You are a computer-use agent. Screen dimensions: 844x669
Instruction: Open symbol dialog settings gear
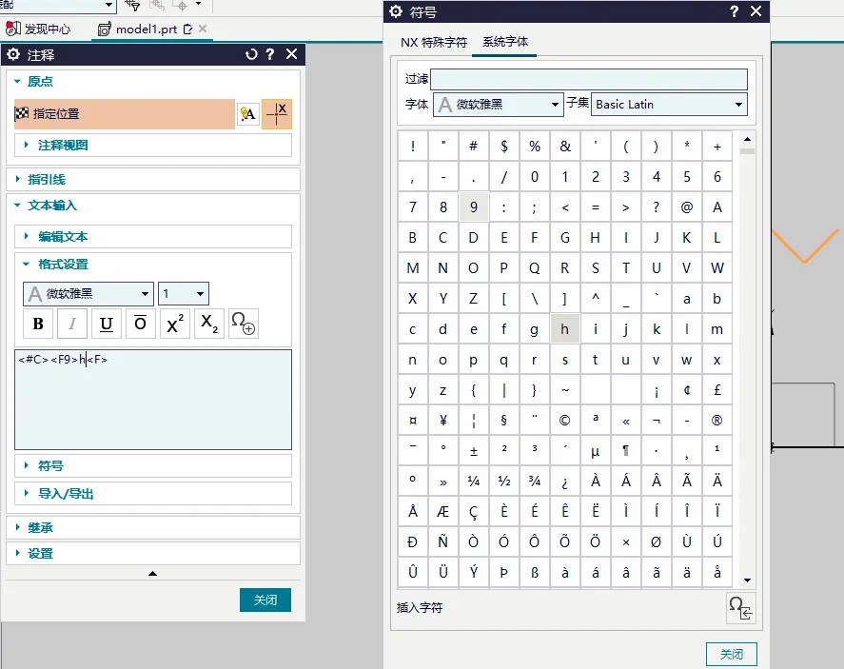(x=396, y=11)
